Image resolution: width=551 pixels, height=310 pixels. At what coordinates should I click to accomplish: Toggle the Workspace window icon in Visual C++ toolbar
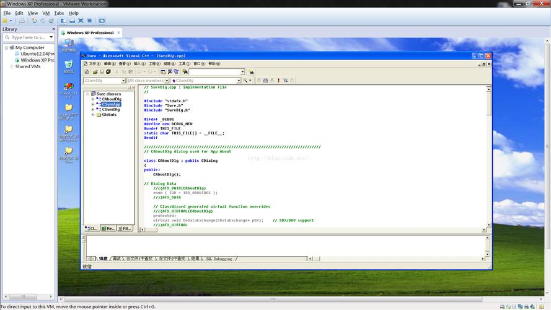(163, 72)
